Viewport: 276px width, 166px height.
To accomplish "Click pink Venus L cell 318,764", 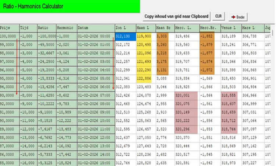I will 231,129.
